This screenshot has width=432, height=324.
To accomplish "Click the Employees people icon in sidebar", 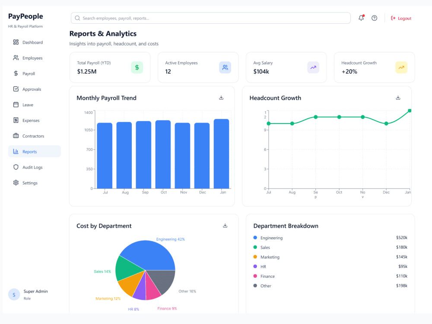I will 16,58.
